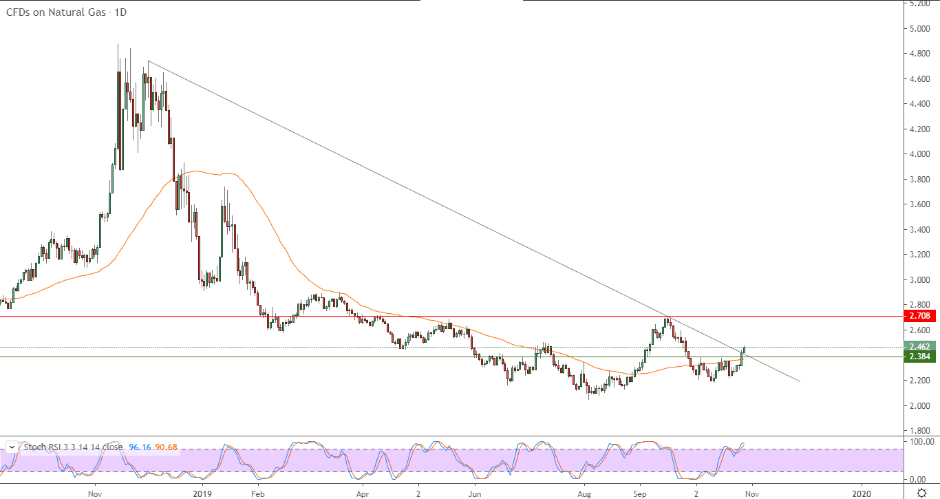Click the 4.000 price axis label
This screenshot has width=940, height=499.
[x=920, y=154]
